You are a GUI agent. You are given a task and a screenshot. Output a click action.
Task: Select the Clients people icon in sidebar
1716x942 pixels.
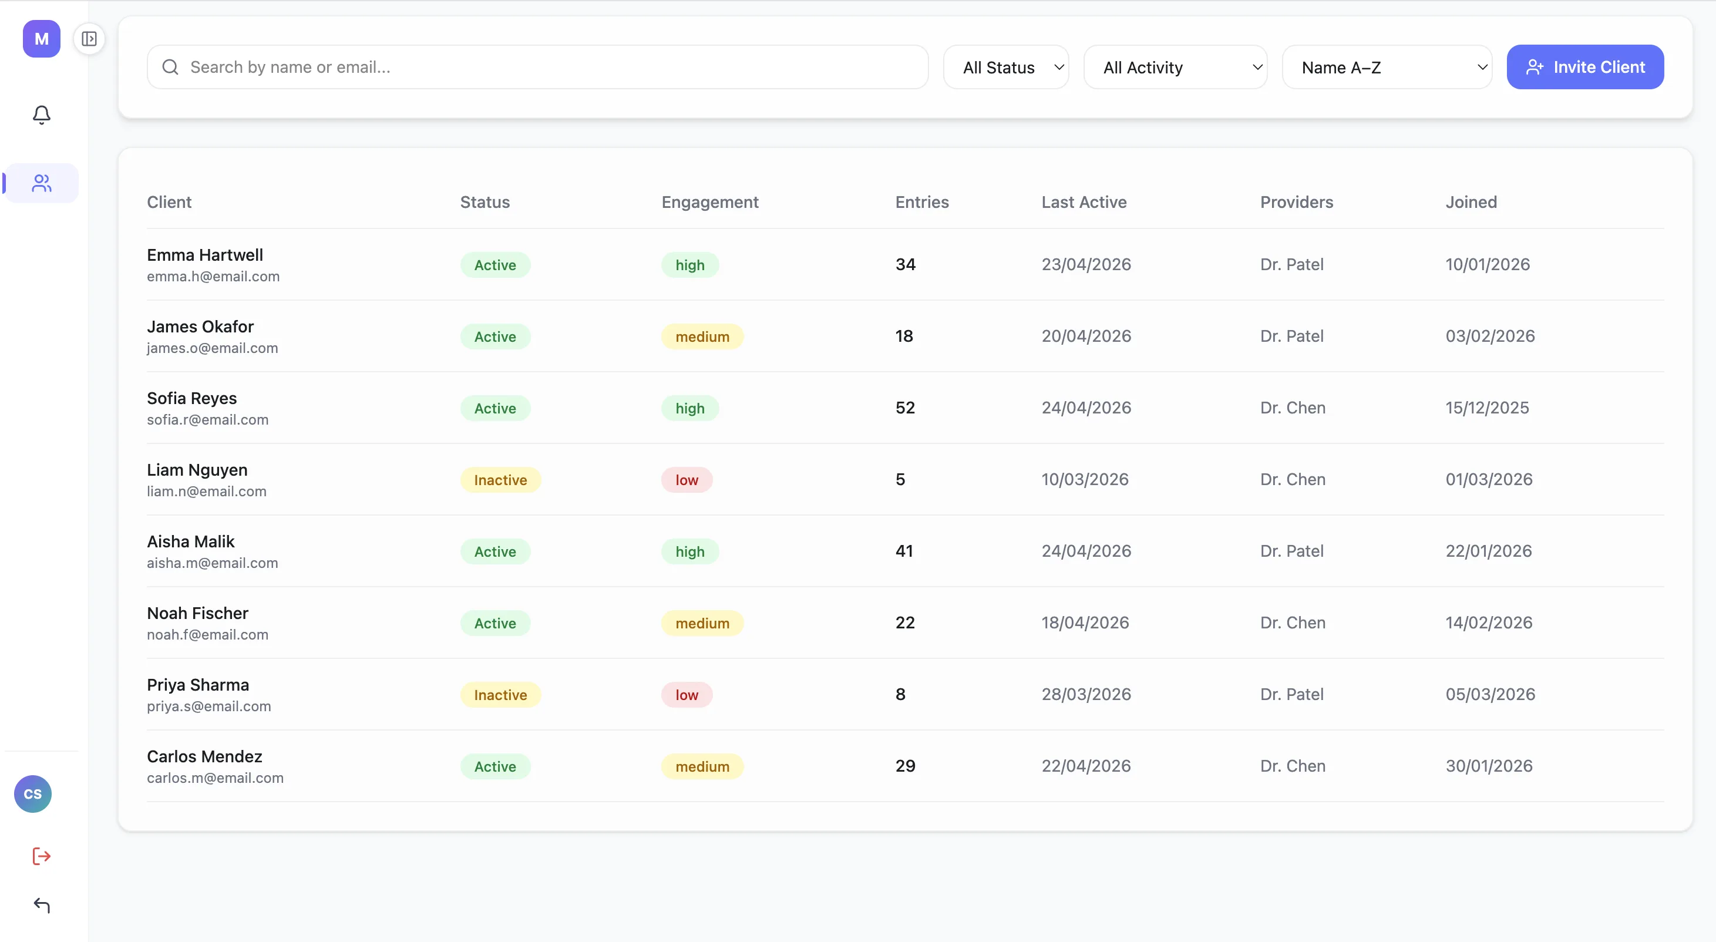click(41, 183)
